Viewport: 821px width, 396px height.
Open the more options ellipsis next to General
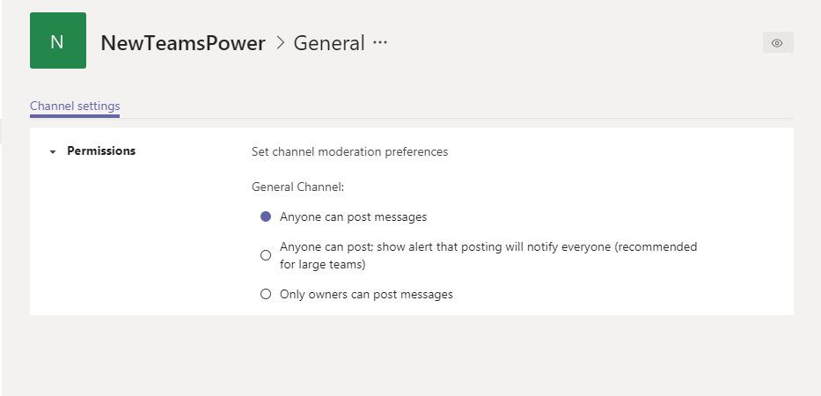coord(380,42)
